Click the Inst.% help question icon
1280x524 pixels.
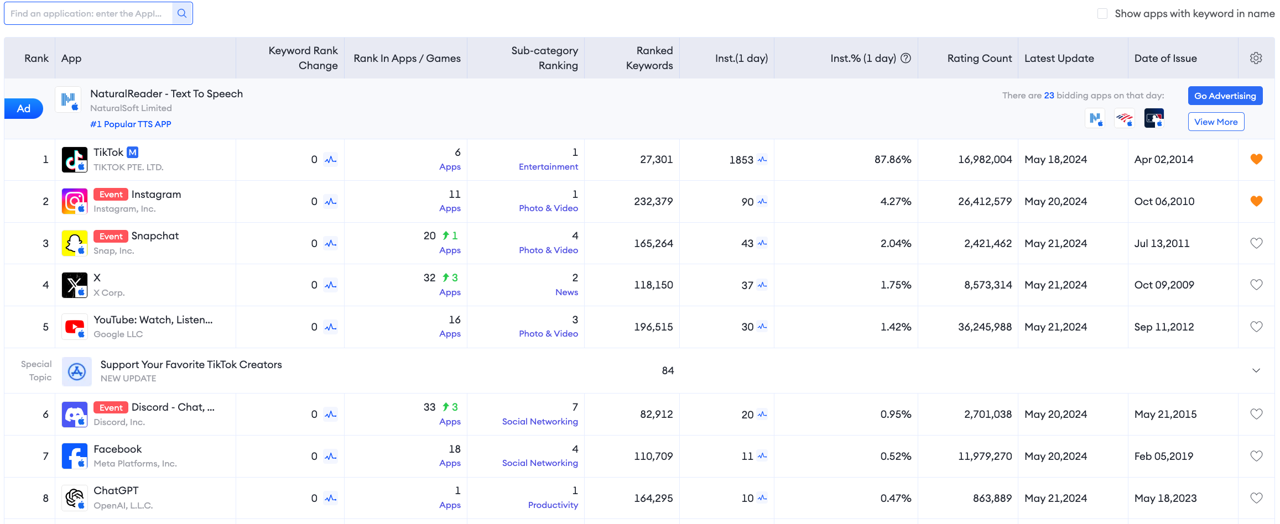coord(906,58)
